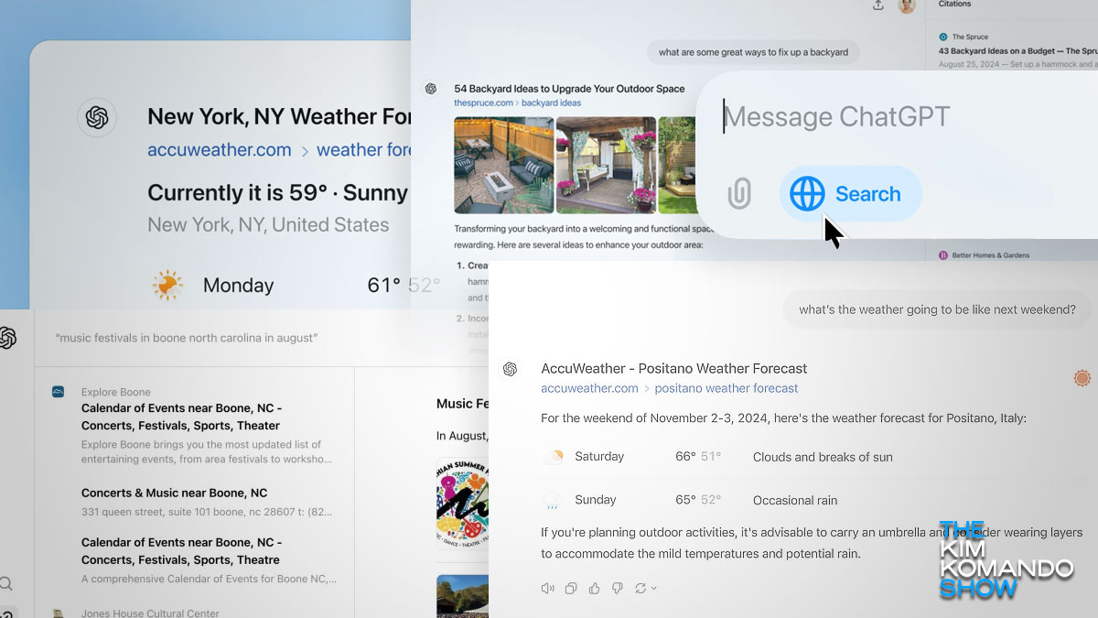
Task: Click 'Occasional rain' forecast text
Action: tap(795, 500)
